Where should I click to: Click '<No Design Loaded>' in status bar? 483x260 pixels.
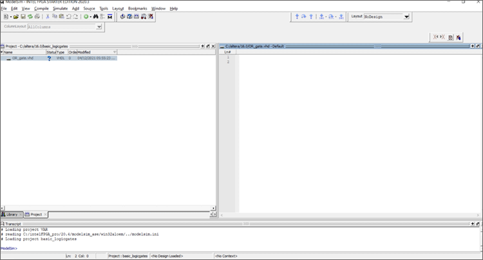(x=167, y=256)
